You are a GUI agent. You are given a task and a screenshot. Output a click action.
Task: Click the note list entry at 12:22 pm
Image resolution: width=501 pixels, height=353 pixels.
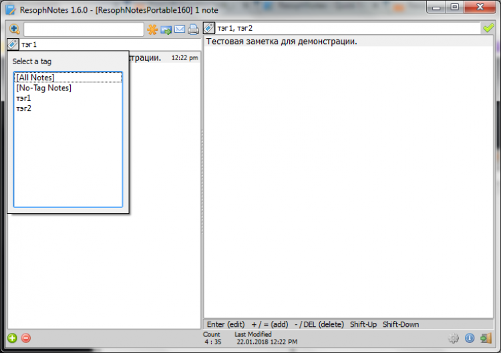point(165,57)
